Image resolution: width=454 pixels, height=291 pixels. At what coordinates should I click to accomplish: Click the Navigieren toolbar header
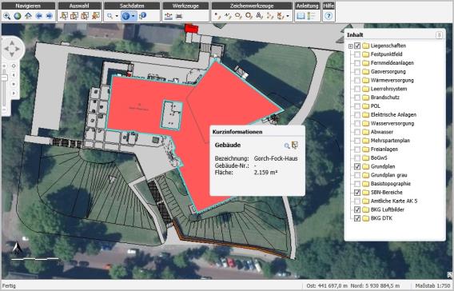pyautogui.click(x=28, y=6)
